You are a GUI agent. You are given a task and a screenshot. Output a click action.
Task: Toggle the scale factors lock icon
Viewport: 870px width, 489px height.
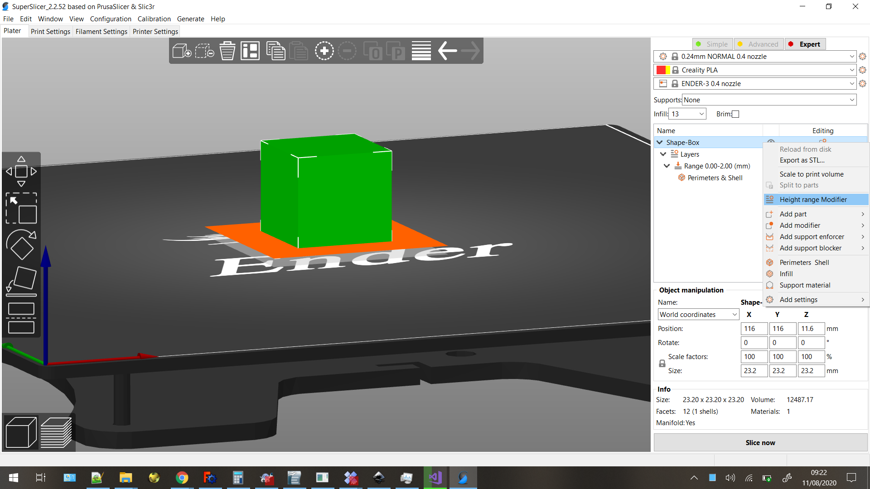[x=662, y=364]
